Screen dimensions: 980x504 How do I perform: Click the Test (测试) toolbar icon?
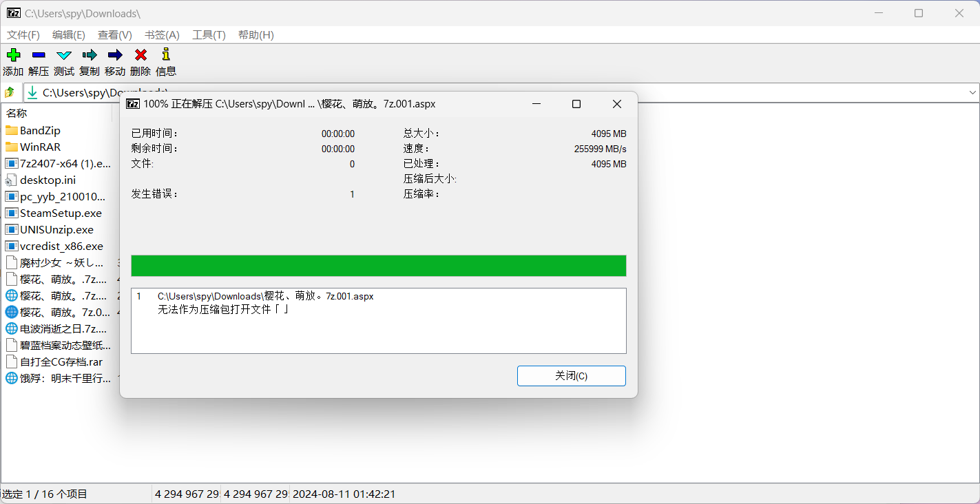(64, 55)
